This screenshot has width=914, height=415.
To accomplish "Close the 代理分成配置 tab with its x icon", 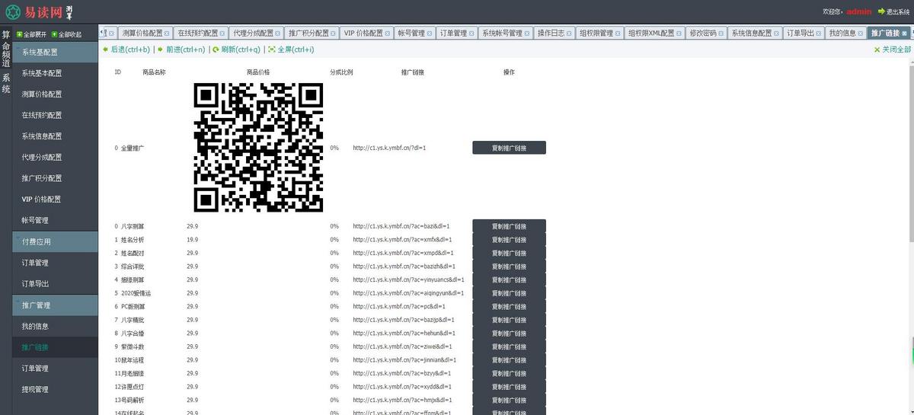I will pos(279,34).
